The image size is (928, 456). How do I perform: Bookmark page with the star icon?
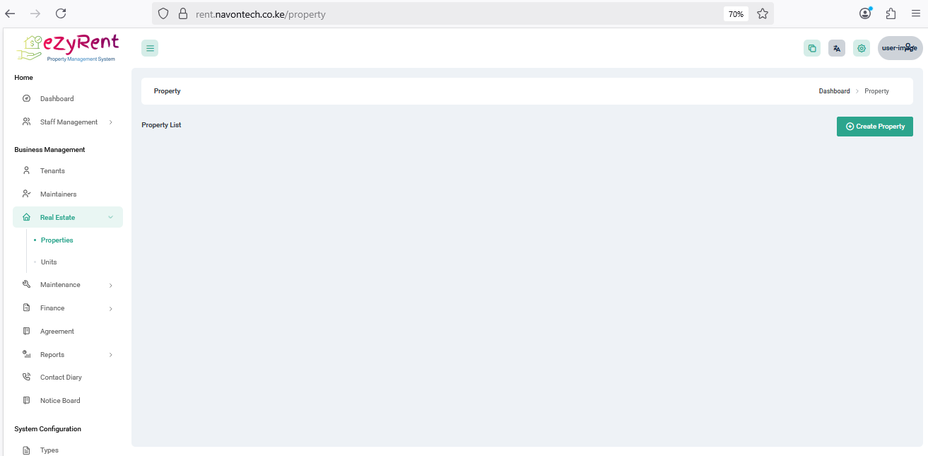coord(763,13)
